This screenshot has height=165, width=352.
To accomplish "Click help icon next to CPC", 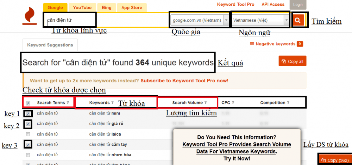I will (233, 103).
